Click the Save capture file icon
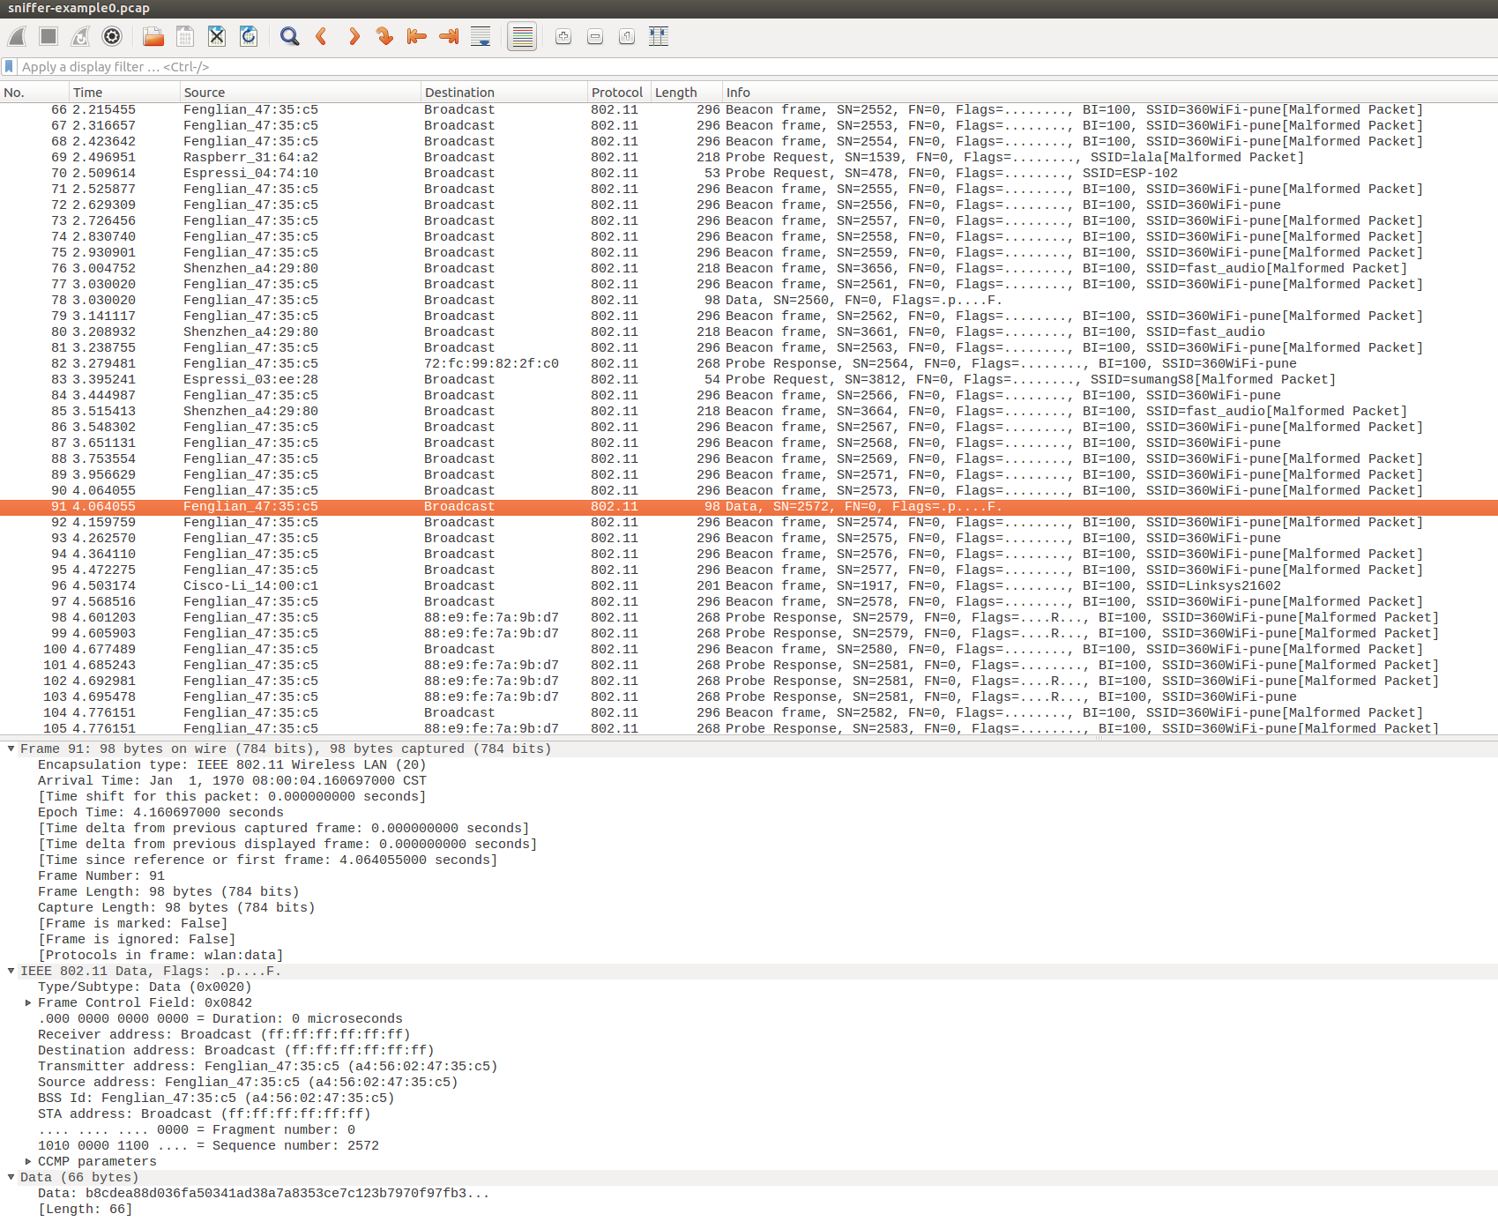 [185, 36]
